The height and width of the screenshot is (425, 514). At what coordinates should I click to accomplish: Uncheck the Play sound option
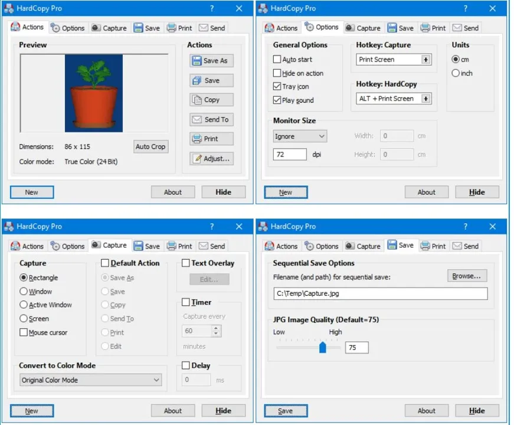(x=277, y=100)
